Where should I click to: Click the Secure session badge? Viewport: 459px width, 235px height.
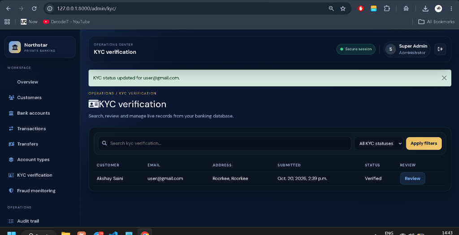355,49
